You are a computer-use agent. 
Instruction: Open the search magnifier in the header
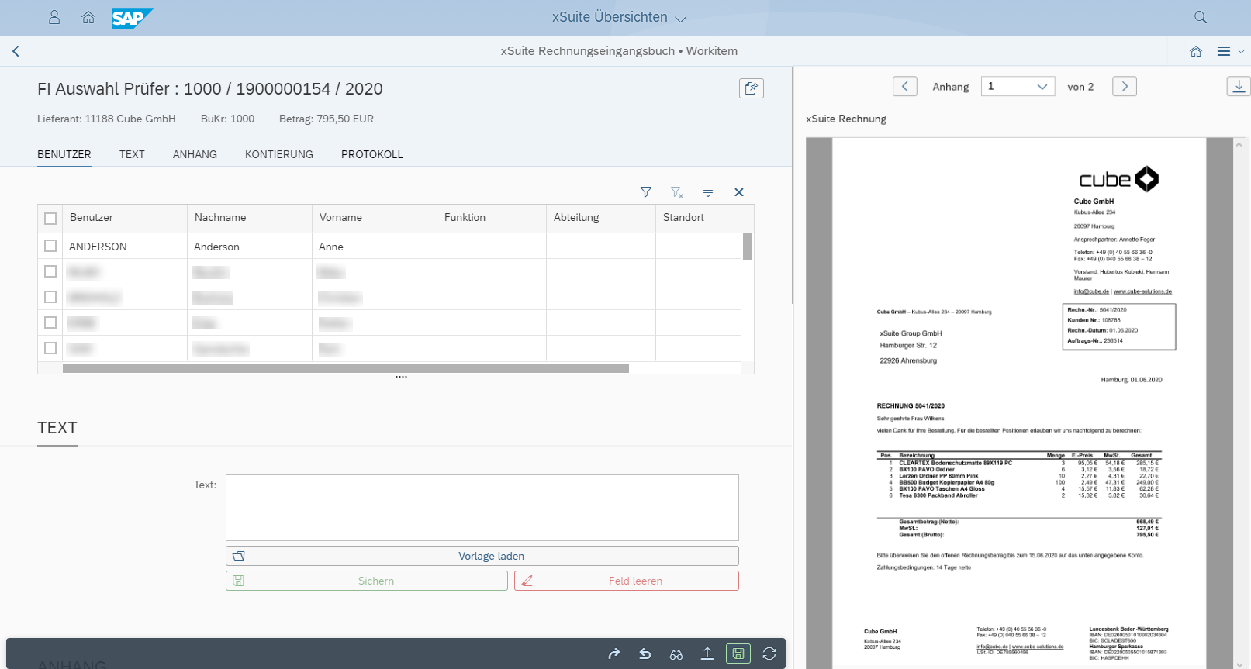1201,17
